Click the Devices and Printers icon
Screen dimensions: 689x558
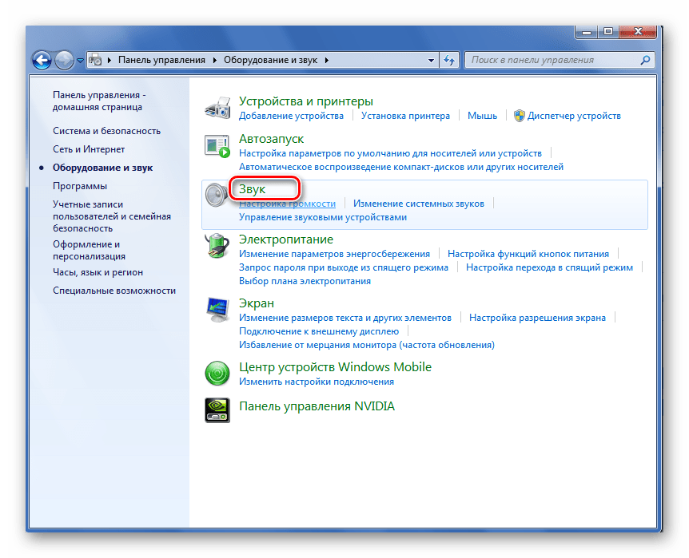[217, 108]
